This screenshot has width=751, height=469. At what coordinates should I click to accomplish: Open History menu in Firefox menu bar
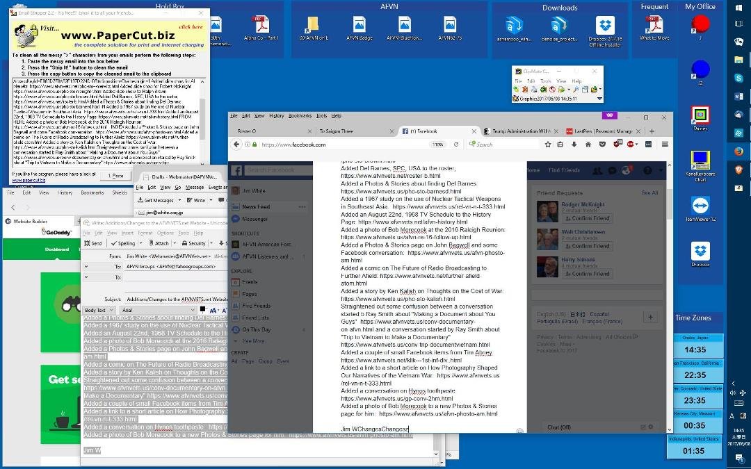coord(276,116)
